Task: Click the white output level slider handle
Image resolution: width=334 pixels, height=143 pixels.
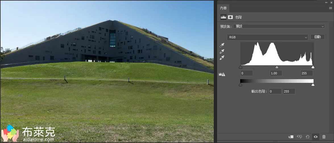Action: [313, 85]
